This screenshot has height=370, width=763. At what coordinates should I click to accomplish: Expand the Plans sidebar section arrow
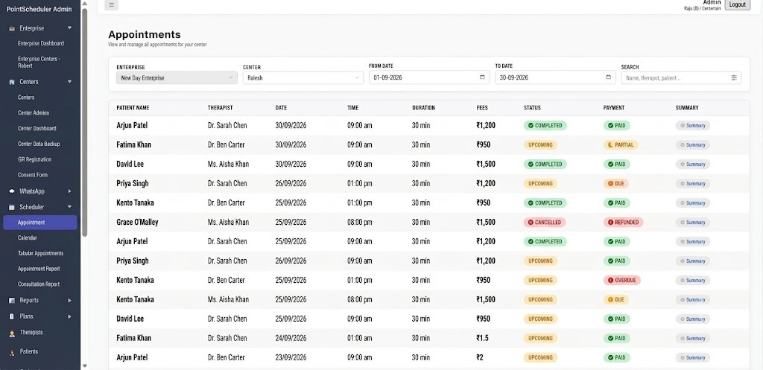[x=69, y=316]
